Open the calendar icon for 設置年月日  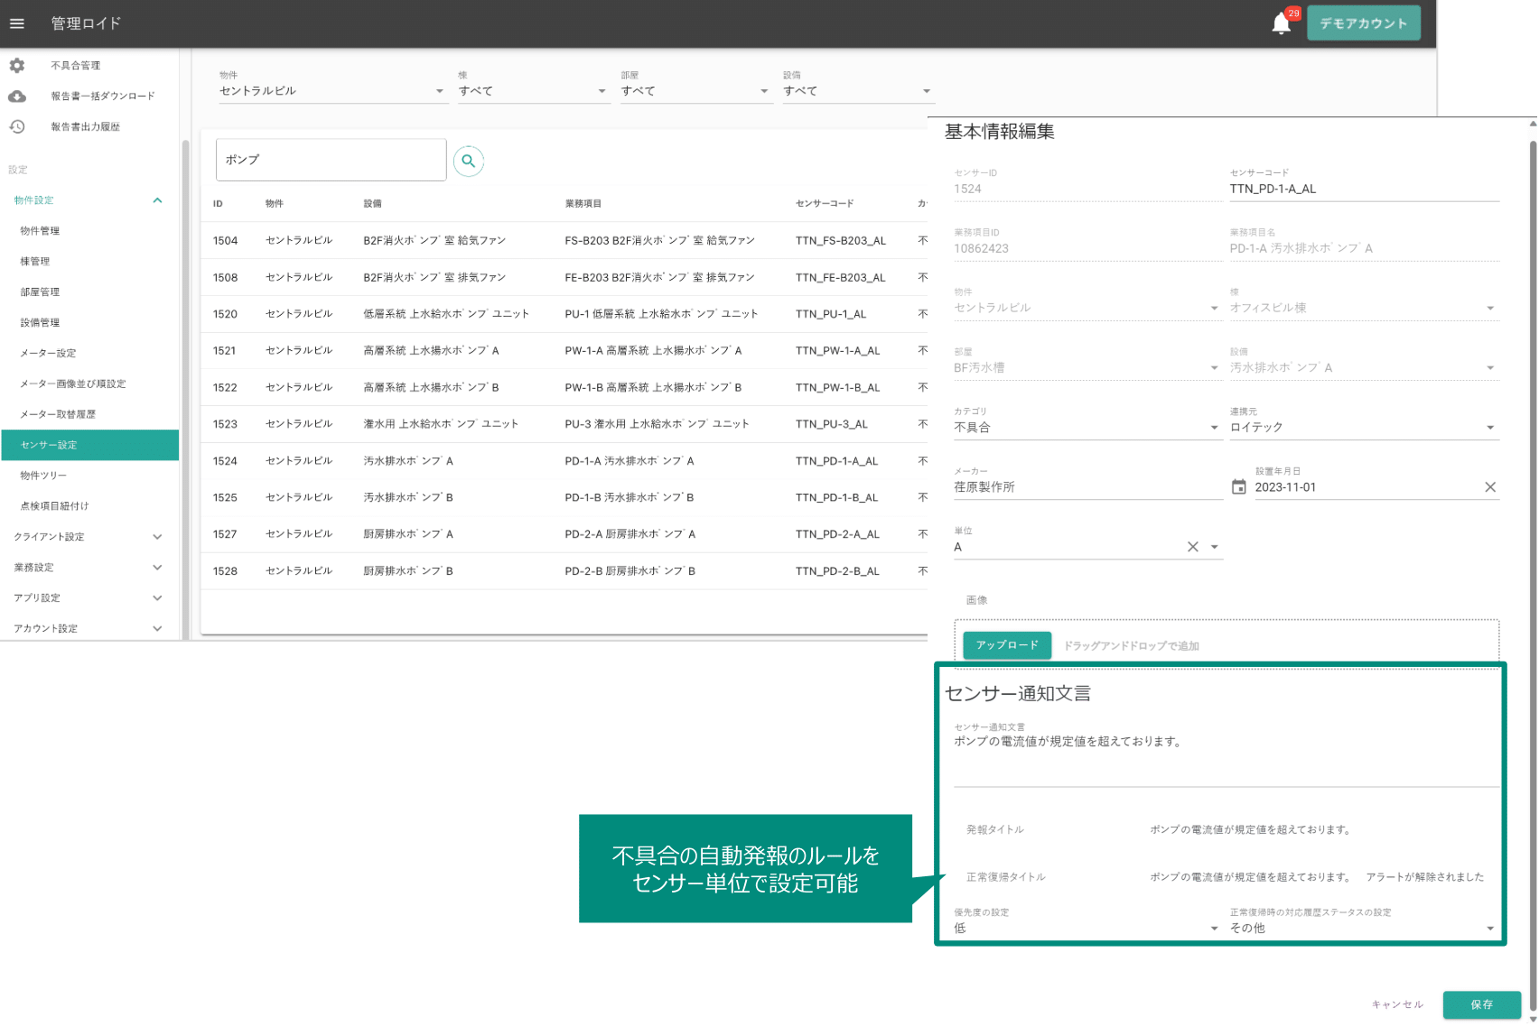pos(1239,487)
